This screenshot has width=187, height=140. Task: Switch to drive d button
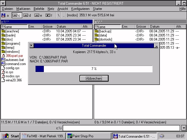[27, 15]
